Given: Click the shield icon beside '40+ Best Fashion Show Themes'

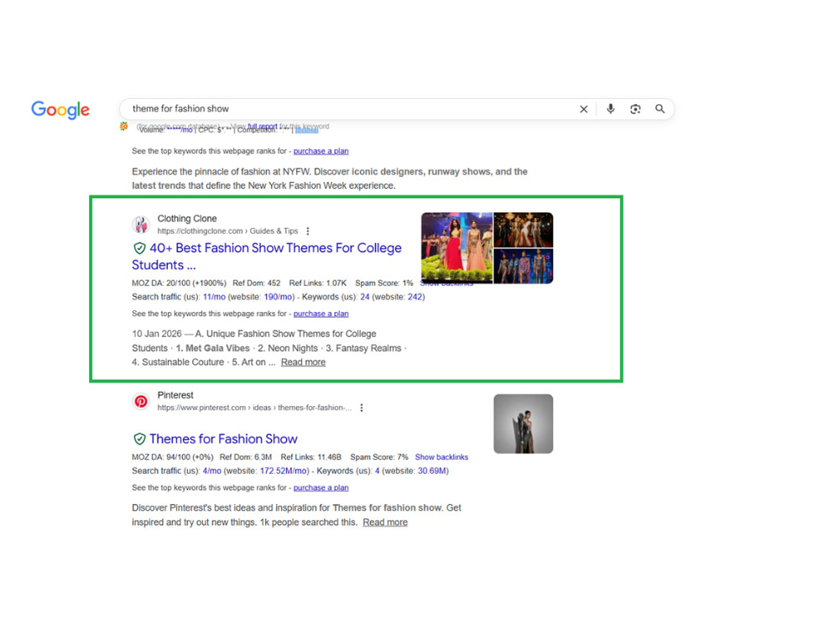Looking at the screenshot, I should (x=139, y=248).
